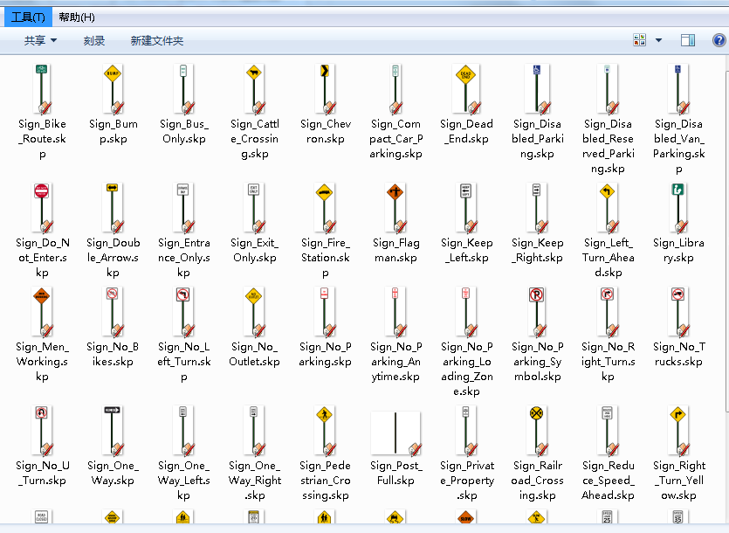The width and height of the screenshot is (729, 533).
Task: Select the Sign_Post_Full.skp thumbnail
Action: (395, 433)
